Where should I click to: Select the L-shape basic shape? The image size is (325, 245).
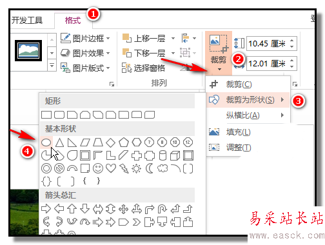point(111,155)
